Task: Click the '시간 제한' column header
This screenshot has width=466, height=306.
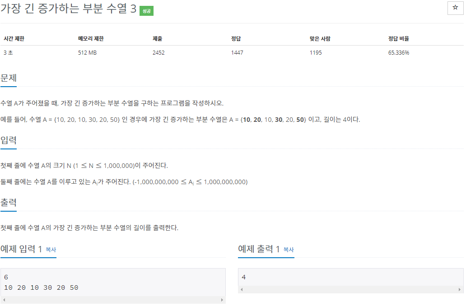Action: pyautogui.click(x=14, y=39)
